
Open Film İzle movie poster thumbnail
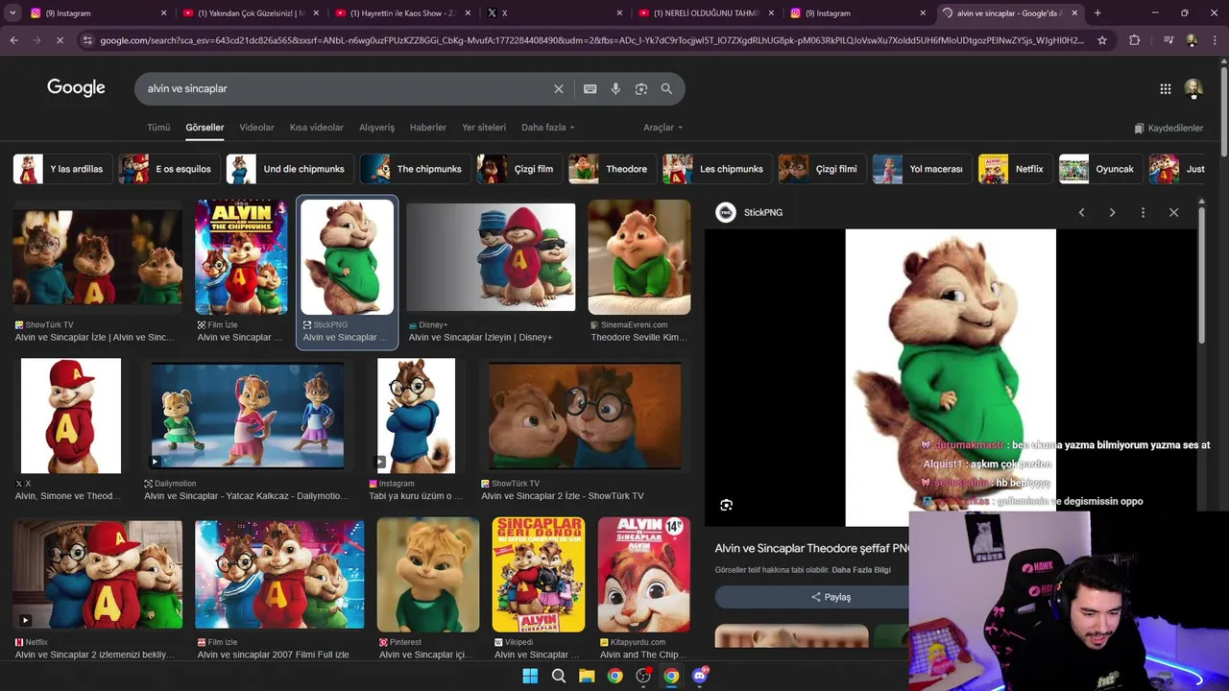(x=241, y=257)
